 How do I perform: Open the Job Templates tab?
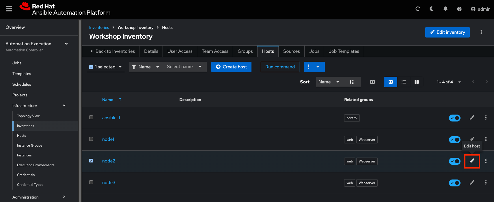(x=344, y=51)
